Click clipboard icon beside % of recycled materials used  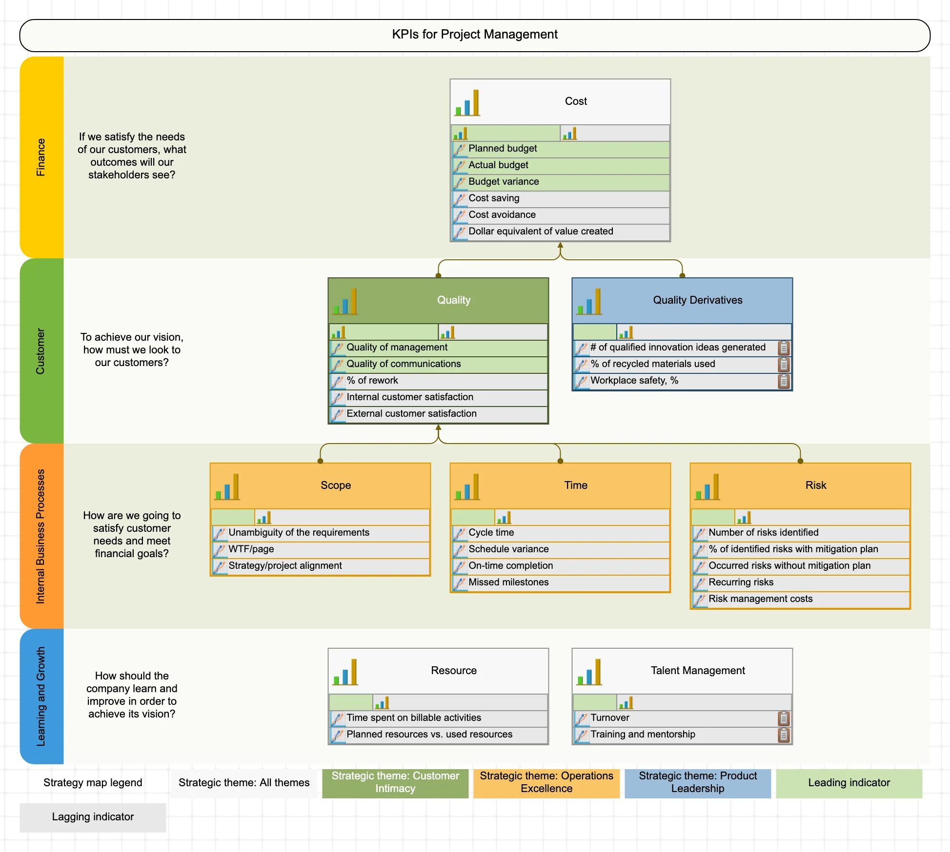784,364
